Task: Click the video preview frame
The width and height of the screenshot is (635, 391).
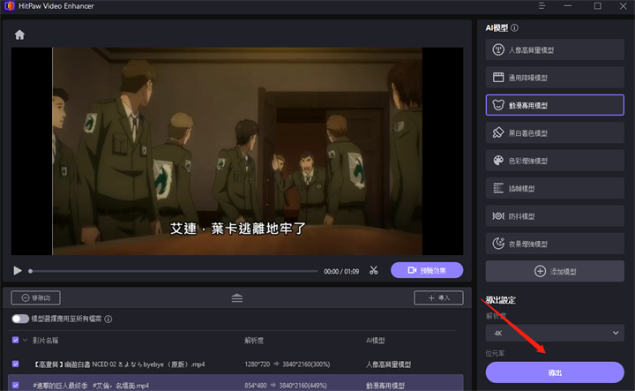Action: (237, 151)
